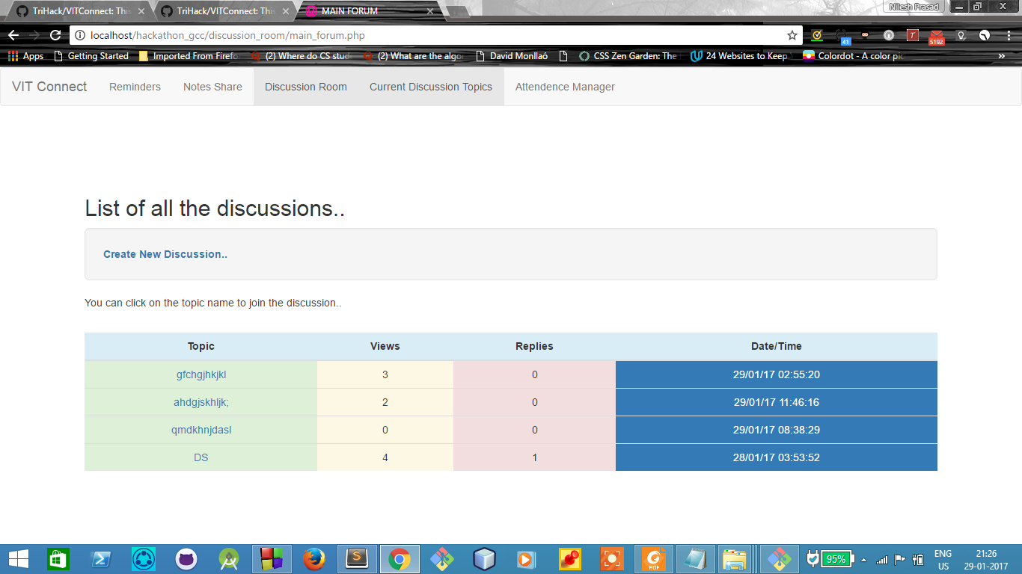1022x574 pixels.
Task: Open the Current Discussion Topics nav item
Action: pyautogui.click(x=431, y=87)
